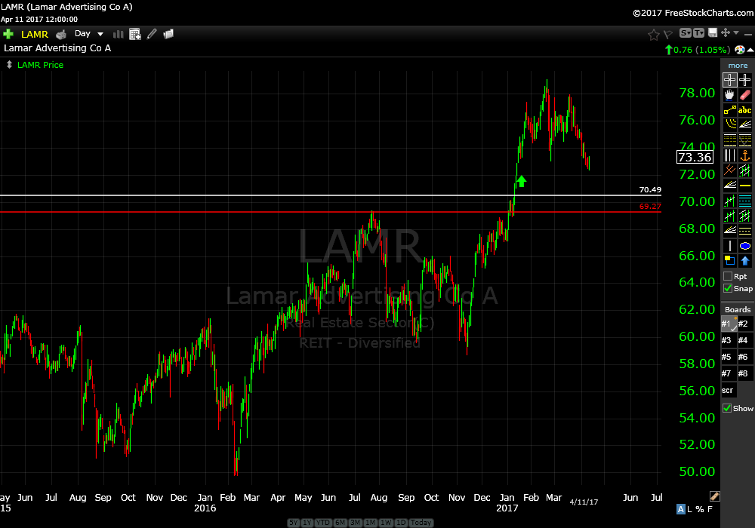This screenshot has width=755, height=528.
Task: Click the Today range button
Action: click(421, 523)
